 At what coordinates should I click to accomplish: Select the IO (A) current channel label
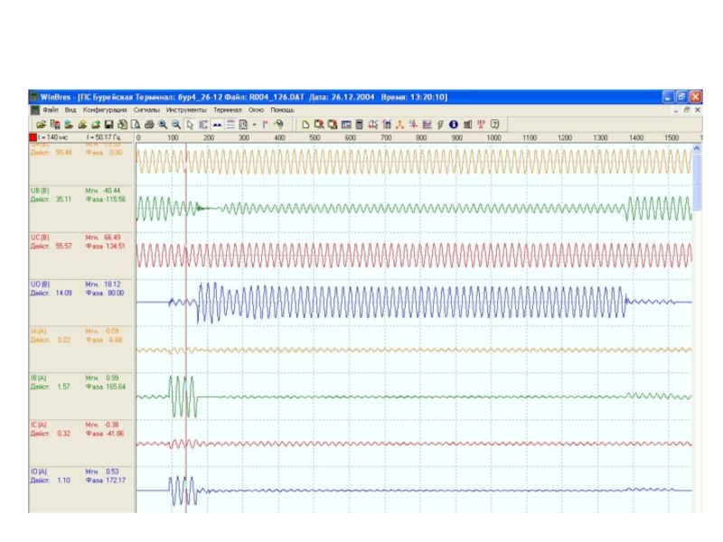[x=40, y=471]
